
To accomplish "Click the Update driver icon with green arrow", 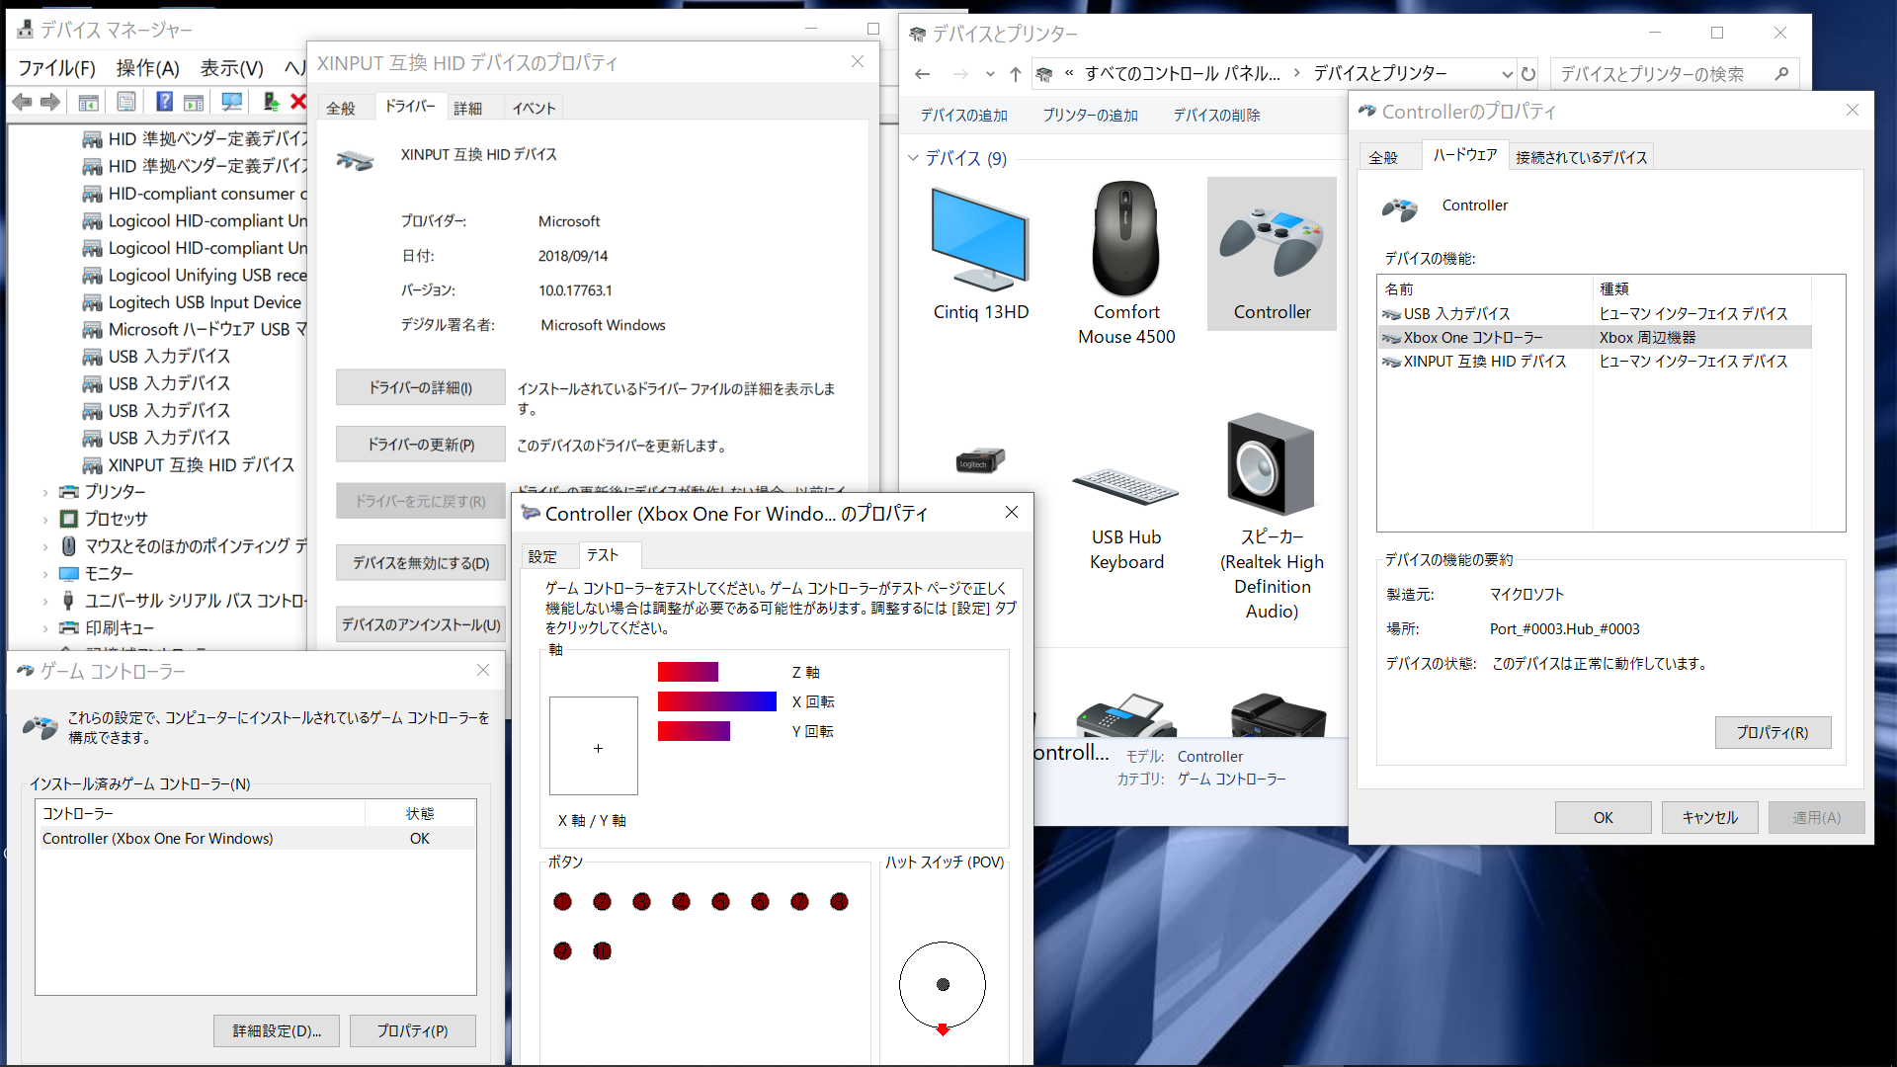I will (x=270, y=102).
